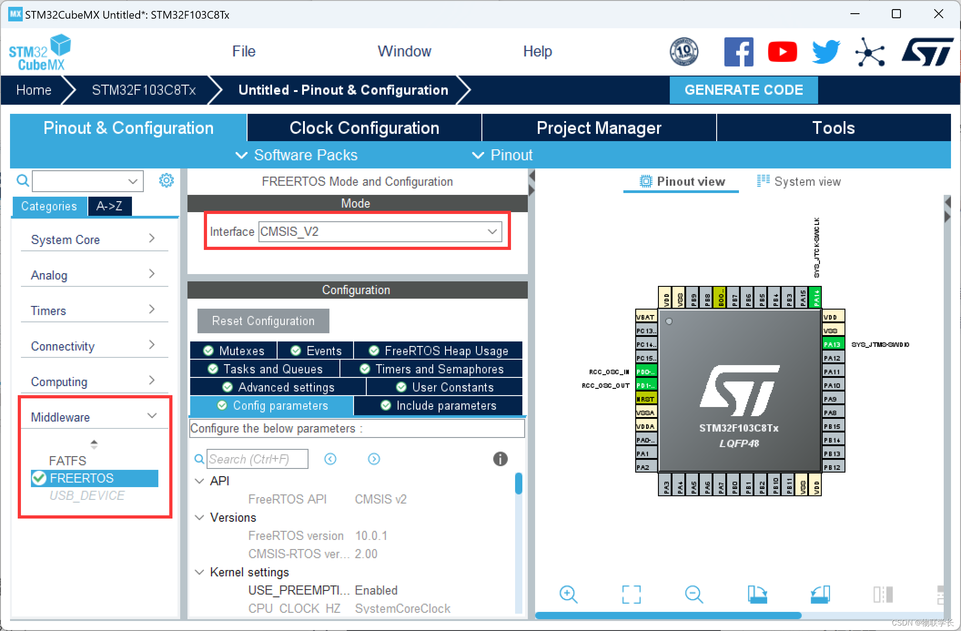961x631 pixels.
Task: Click the horizontal scrollbar under pinout view
Action: click(x=668, y=616)
